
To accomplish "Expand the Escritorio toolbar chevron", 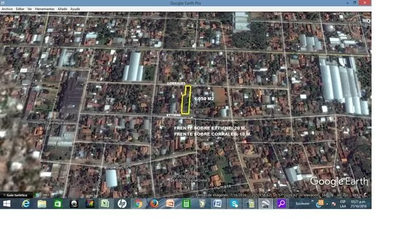I will pos(313,201).
